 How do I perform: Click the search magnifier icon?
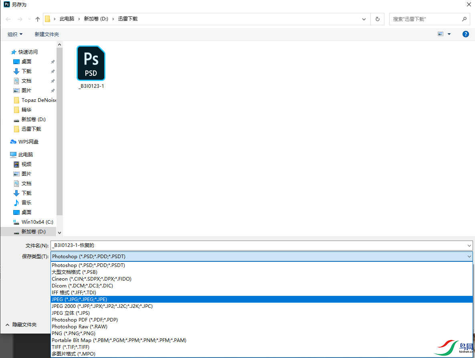pos(464,19)
